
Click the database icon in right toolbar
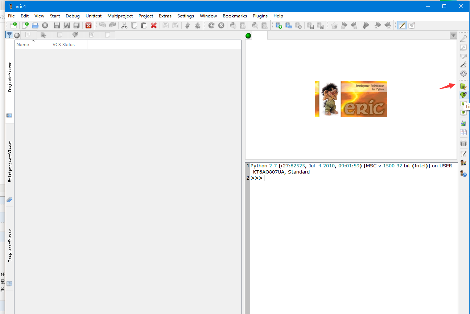point(463,144)
